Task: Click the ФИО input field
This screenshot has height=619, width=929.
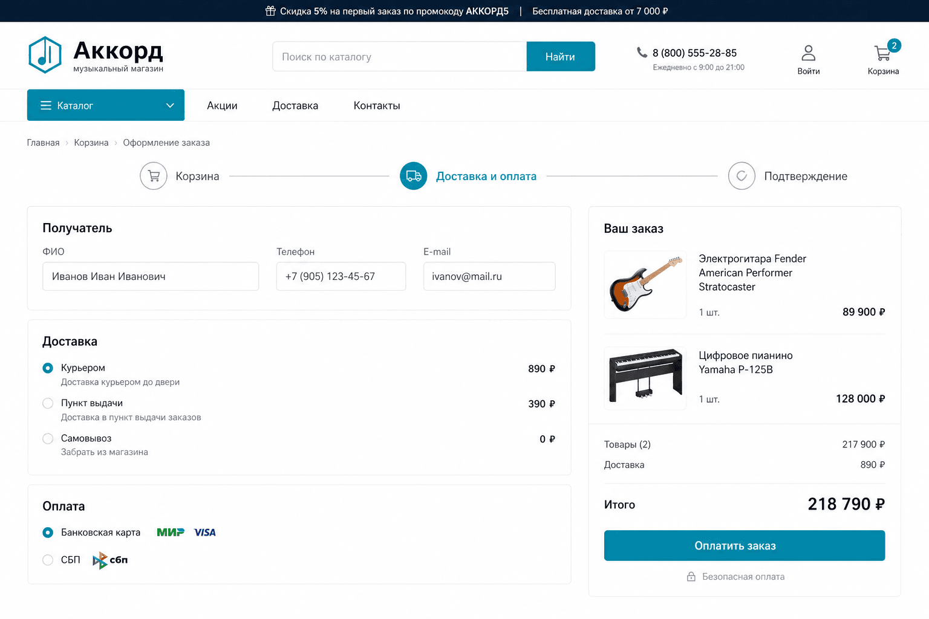Action: (151, 276)
